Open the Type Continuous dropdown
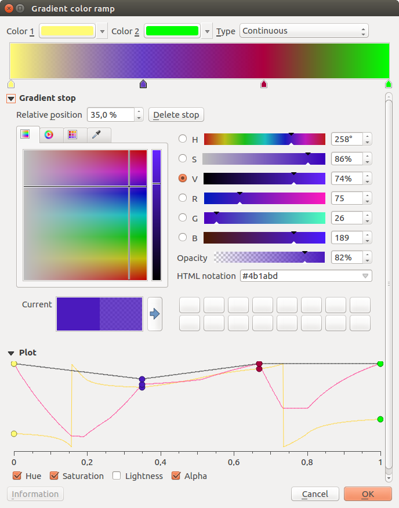The width and height of the screenshot is (399, 508). [304, 31]
